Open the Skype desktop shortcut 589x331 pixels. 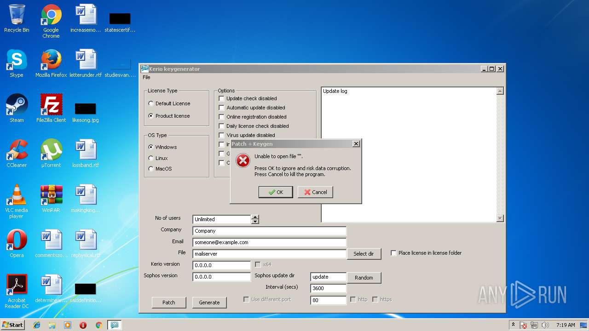point(17,63)
